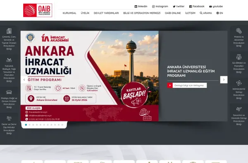Open the DEVLET YARDIMLARI menu
The height and width of the screenshot is (163, 248).
click(106, 13)
